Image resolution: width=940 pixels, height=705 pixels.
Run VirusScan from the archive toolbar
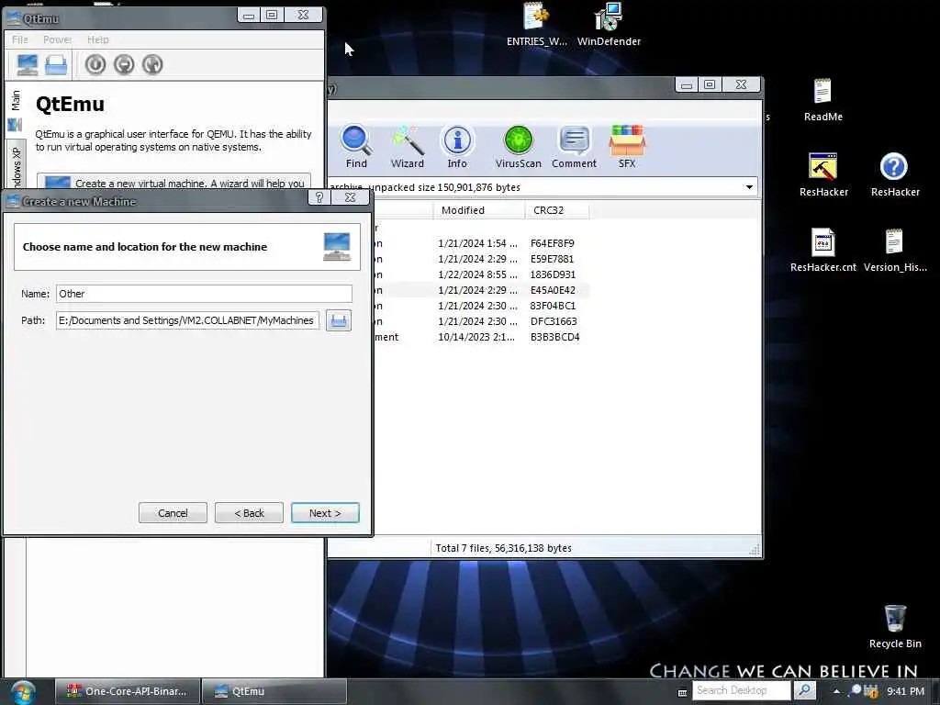(518, 146)
